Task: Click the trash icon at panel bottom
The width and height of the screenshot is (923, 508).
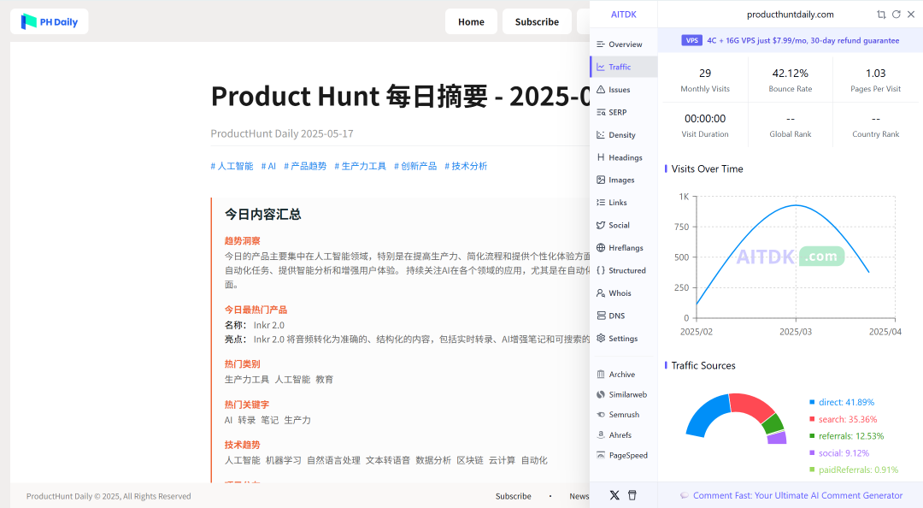Action: pyautogui.click(x=632, y=495)
